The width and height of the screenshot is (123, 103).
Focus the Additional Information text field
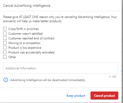[61, 68]
